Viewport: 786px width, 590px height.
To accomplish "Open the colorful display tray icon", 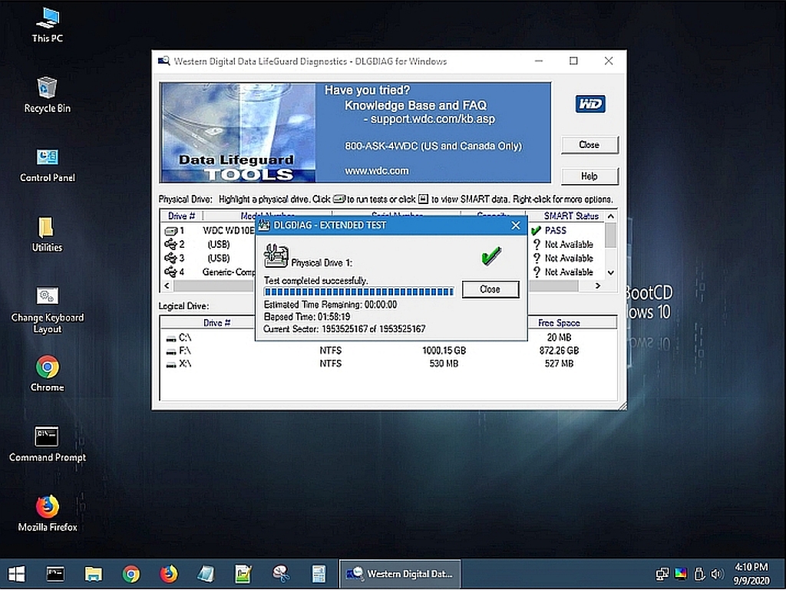I will pos(680,574).
